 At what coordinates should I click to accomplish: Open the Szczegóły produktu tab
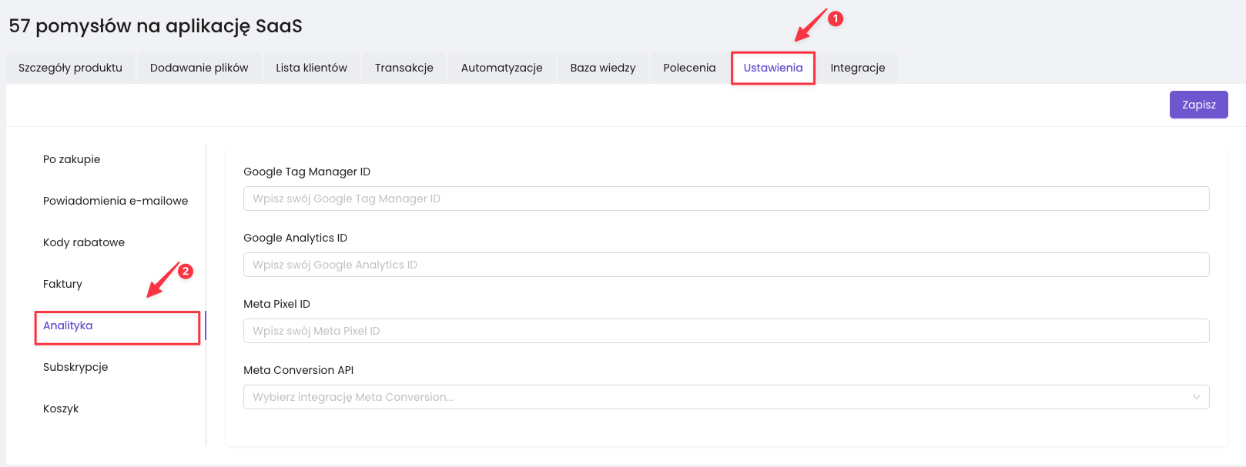pos(70,68)
